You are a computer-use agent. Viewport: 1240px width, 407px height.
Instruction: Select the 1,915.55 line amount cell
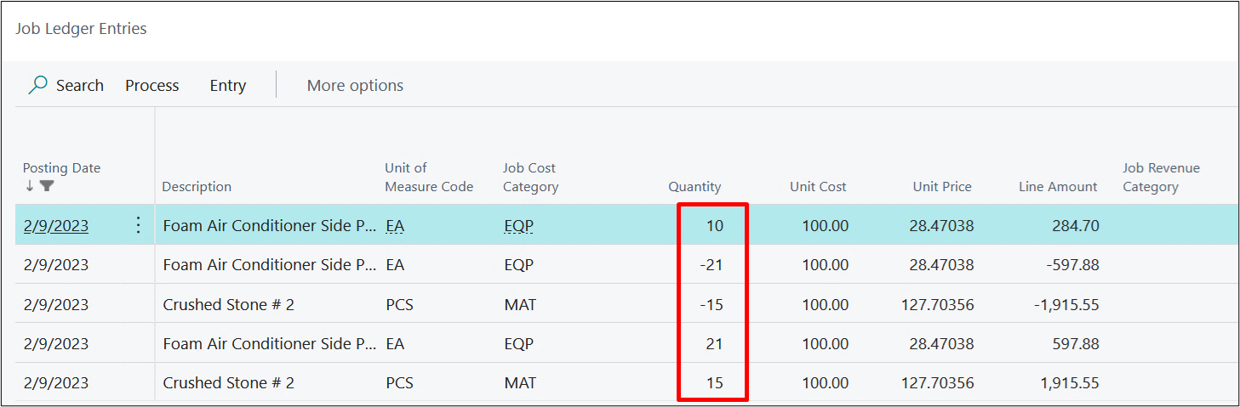click(x=1069, y=382)
